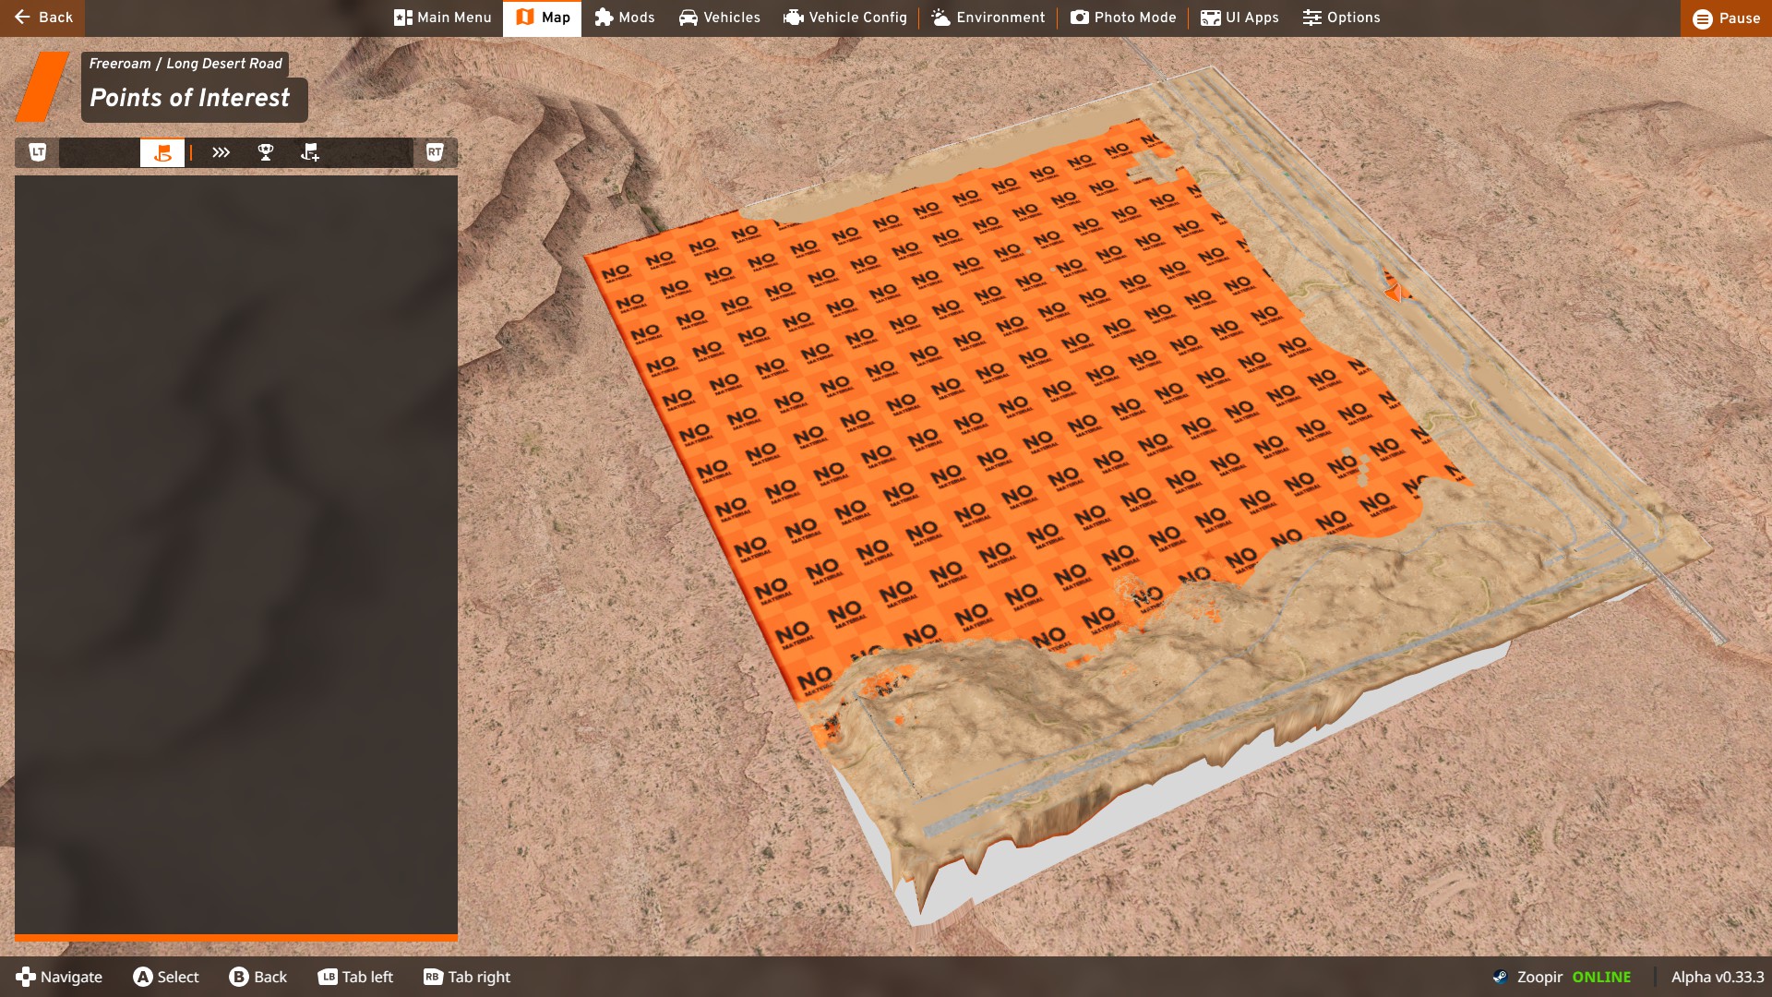Click the sun-cloud Environment icon
Screen dimensions: 1772x997
[941, 18]
